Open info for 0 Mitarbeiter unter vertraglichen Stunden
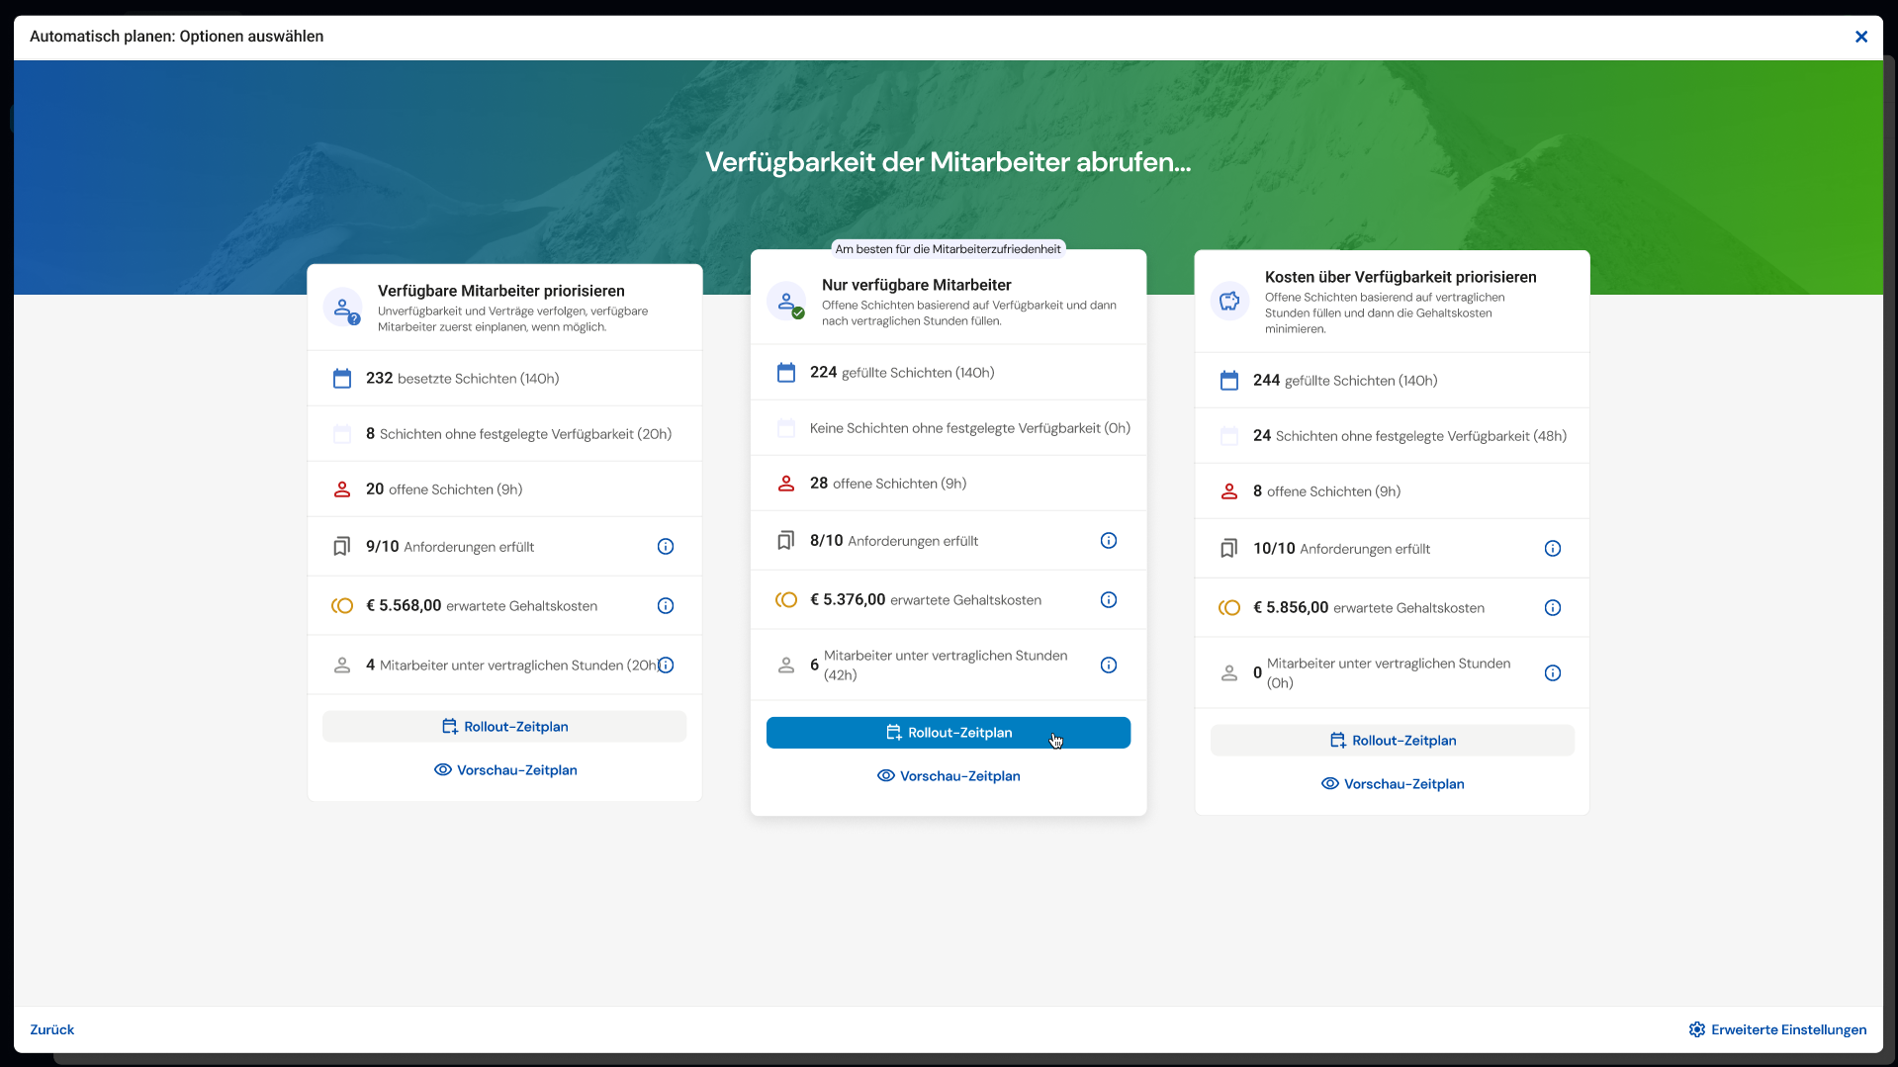 point(1553,673)
